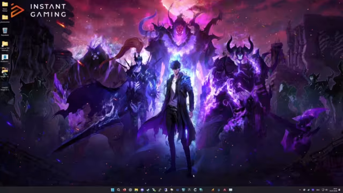Select the top desktop folder icon

click(x=5, y=6)
